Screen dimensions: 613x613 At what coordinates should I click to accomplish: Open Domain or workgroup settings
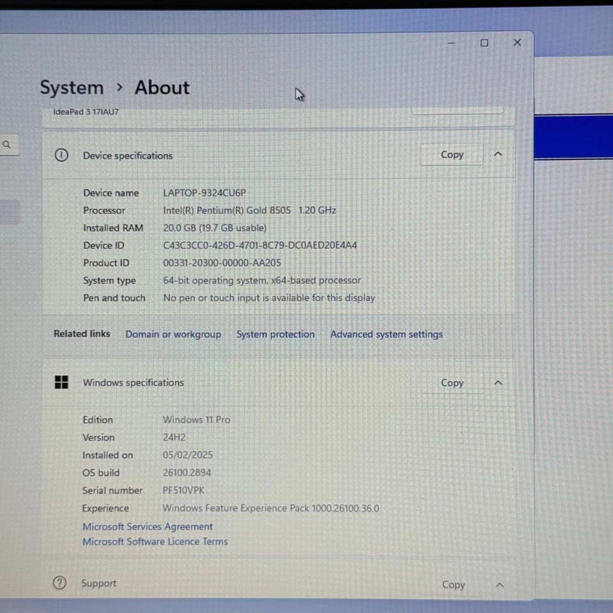coord(173,334)
